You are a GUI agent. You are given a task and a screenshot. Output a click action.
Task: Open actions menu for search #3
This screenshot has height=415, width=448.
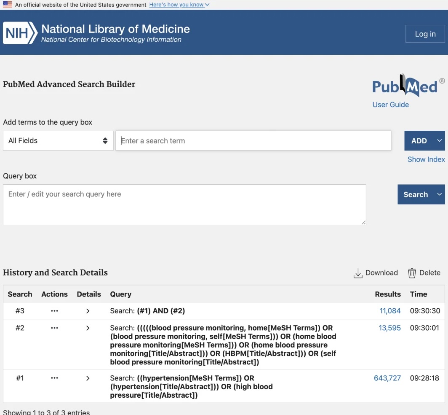[54, 311]
